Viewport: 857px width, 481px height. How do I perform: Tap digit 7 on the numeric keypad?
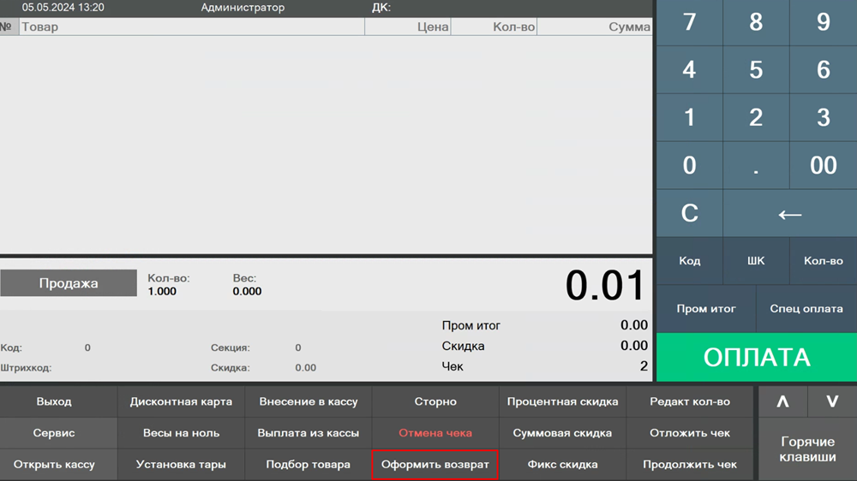point(689,23)
